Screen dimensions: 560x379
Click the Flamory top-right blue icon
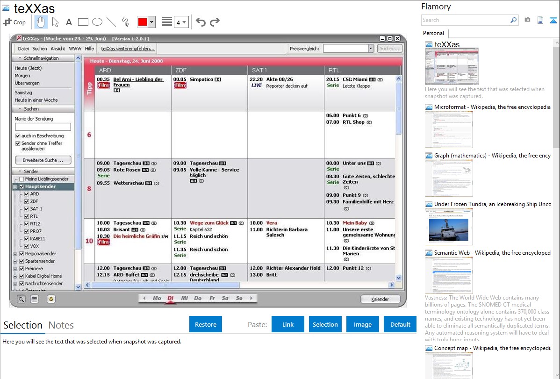click(x=553, y=20)
